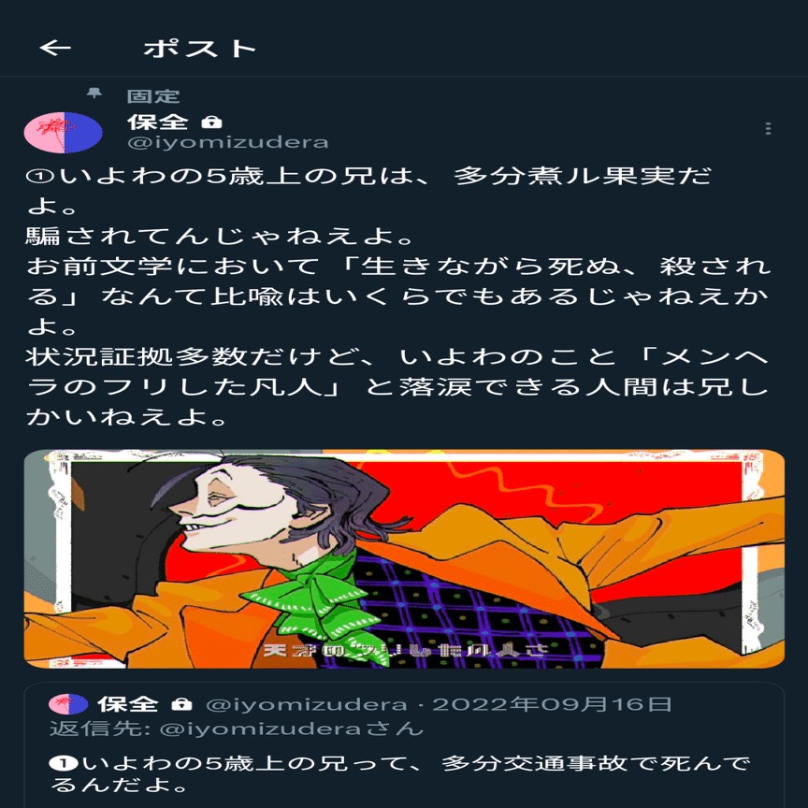Viewport: 808px width, 808px height.
Task: Click the 2022年09月16日 date stamp
Action: click(552, 704)
